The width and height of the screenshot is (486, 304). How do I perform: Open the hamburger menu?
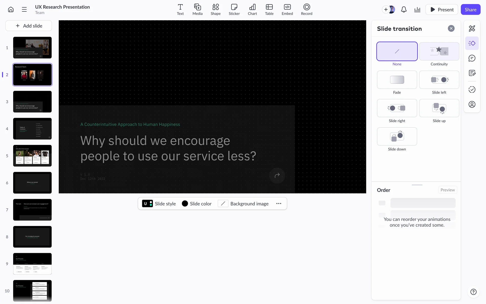pyautogui.click(x=24, y=10)
